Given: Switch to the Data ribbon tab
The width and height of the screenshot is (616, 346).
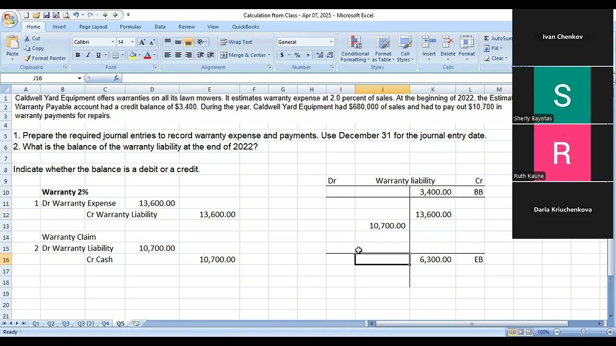Looking at the screenshot, I should click(x=160, y=27).
